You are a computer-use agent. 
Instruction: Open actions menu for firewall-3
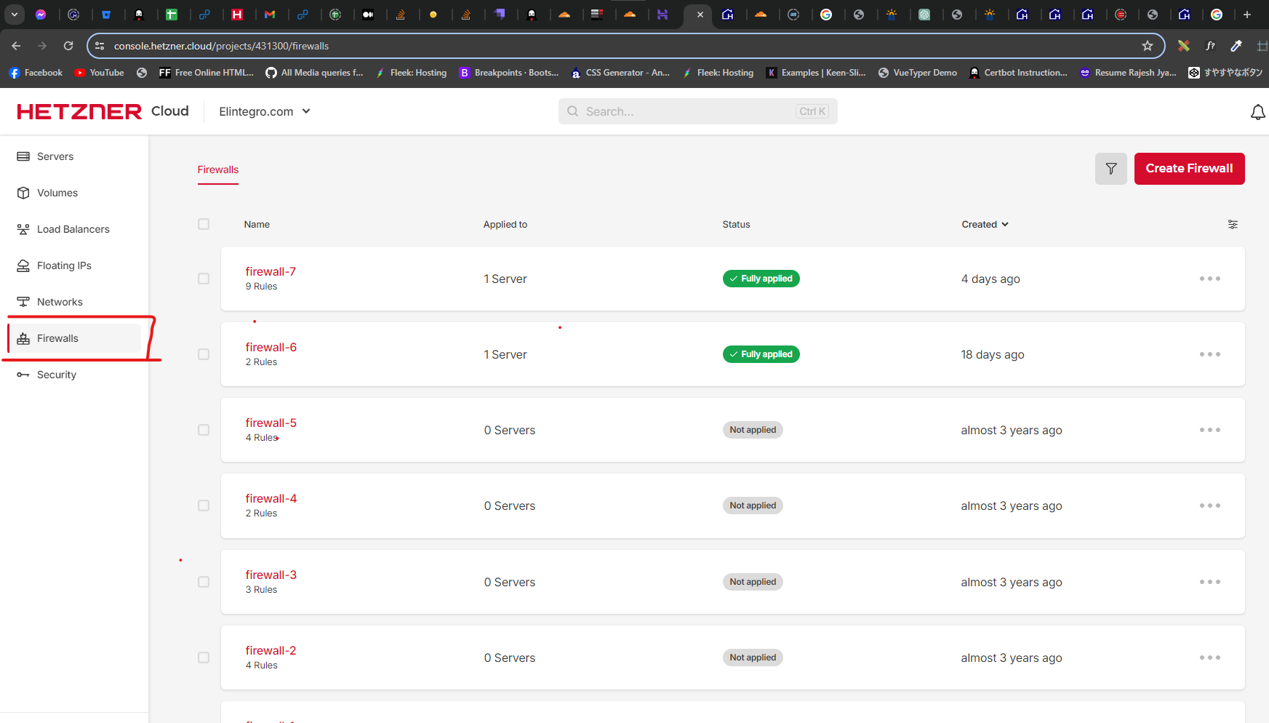pos(1210,582)
